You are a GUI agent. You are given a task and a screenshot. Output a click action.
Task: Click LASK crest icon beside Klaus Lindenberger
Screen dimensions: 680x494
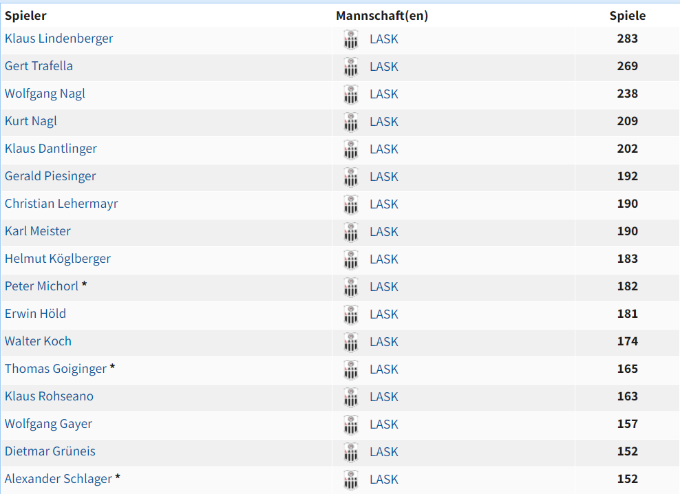(351, 39)
